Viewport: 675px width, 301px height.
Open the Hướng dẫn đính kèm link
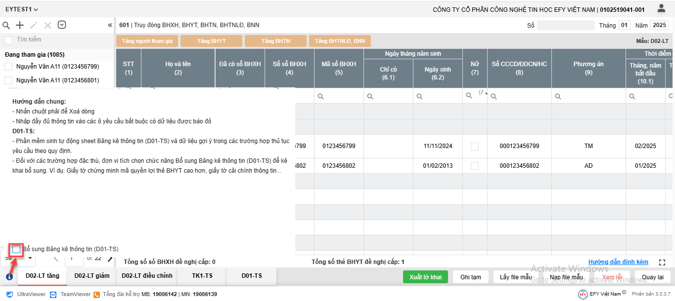(x=618, y=262)
